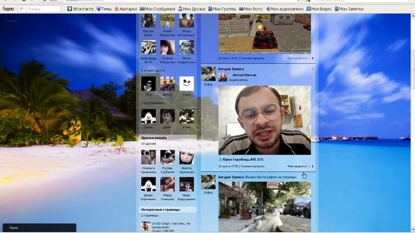Open the tank game video thumbnail

coord(265,34)
